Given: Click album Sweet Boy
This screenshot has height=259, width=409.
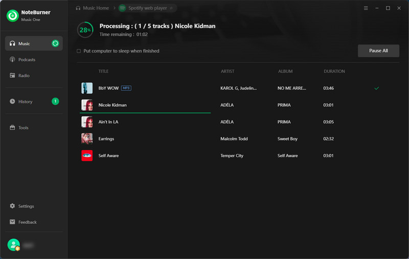Looking at the screenshot, I should tap(287, 138).
